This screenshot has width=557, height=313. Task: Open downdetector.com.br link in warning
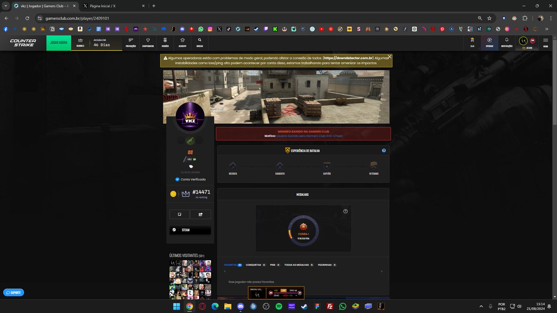349,58
